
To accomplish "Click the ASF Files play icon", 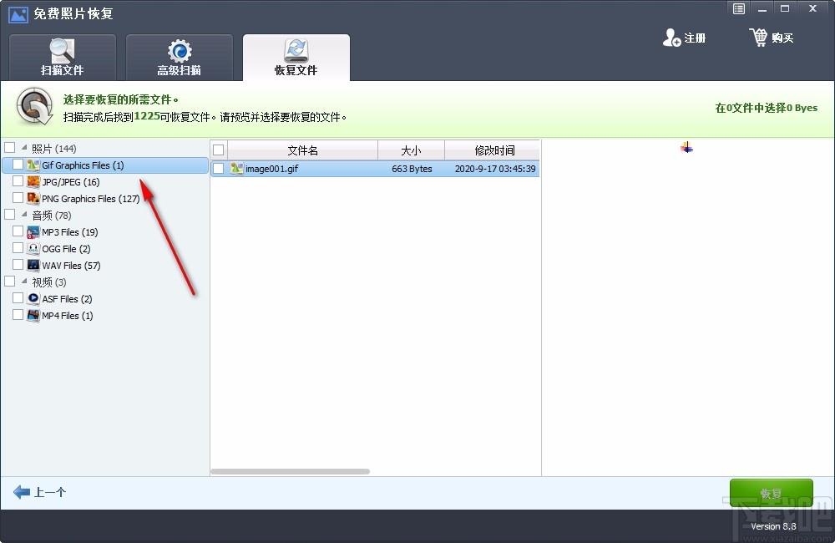I will (33, 298).
